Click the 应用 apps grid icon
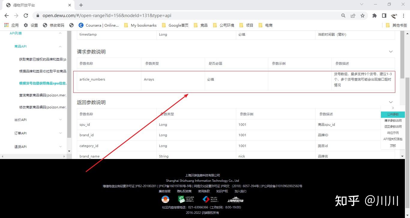 coord(6,25)
